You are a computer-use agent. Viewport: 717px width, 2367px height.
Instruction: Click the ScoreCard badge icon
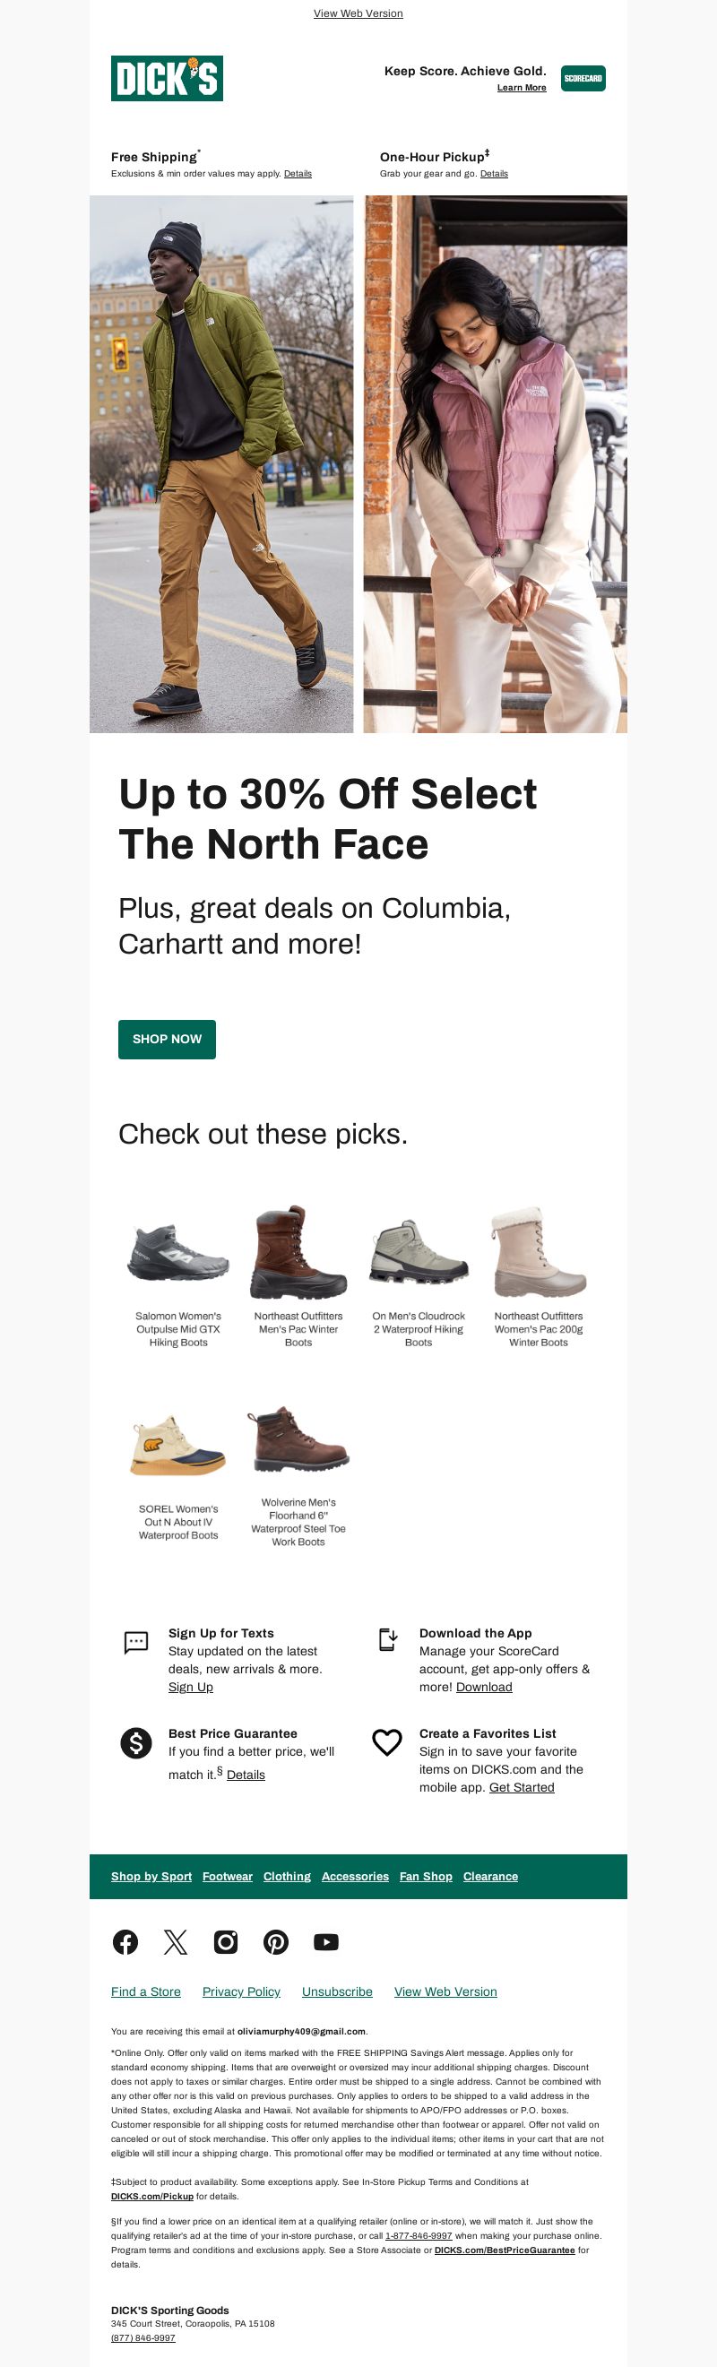pyautogui.click(x=583, y=79)
